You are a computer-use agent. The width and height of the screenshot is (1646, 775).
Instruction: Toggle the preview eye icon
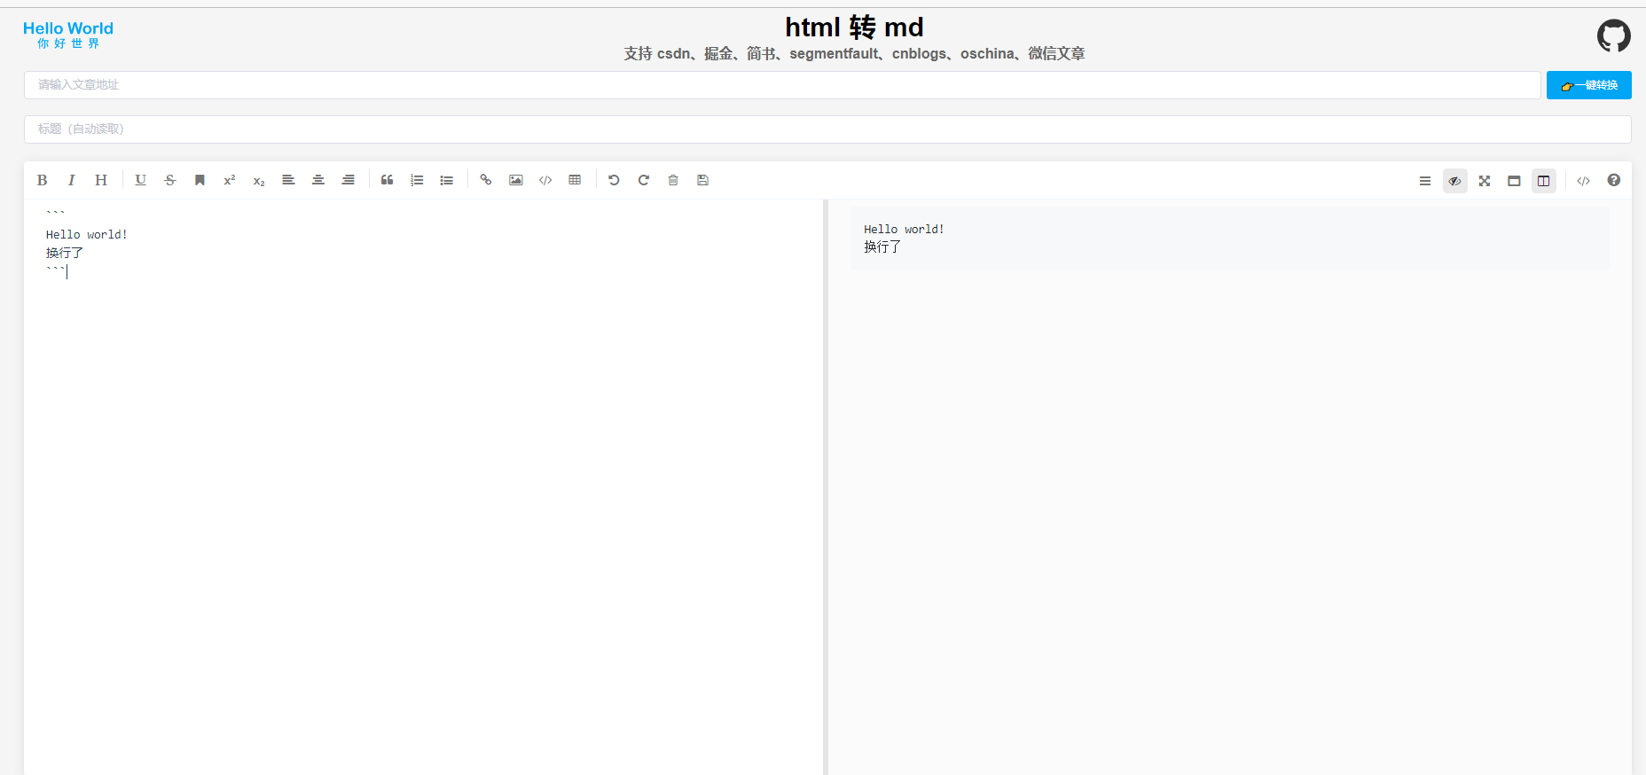tap(1455, 181)
